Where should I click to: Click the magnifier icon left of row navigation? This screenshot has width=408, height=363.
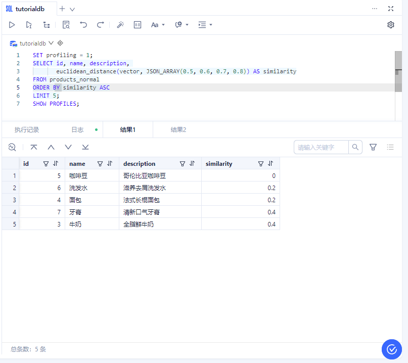click(12, 147)
